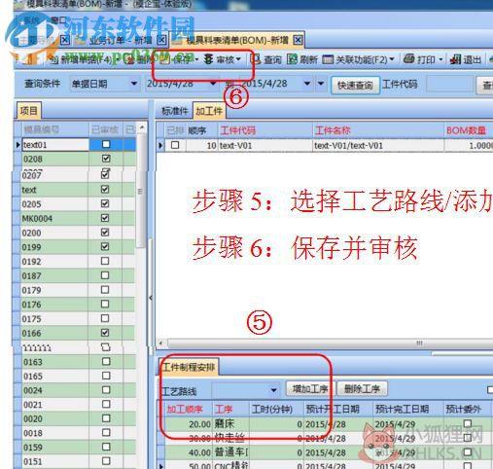Click the 删除工序 button
The image size is (493, 469).
tap(362, 388)
